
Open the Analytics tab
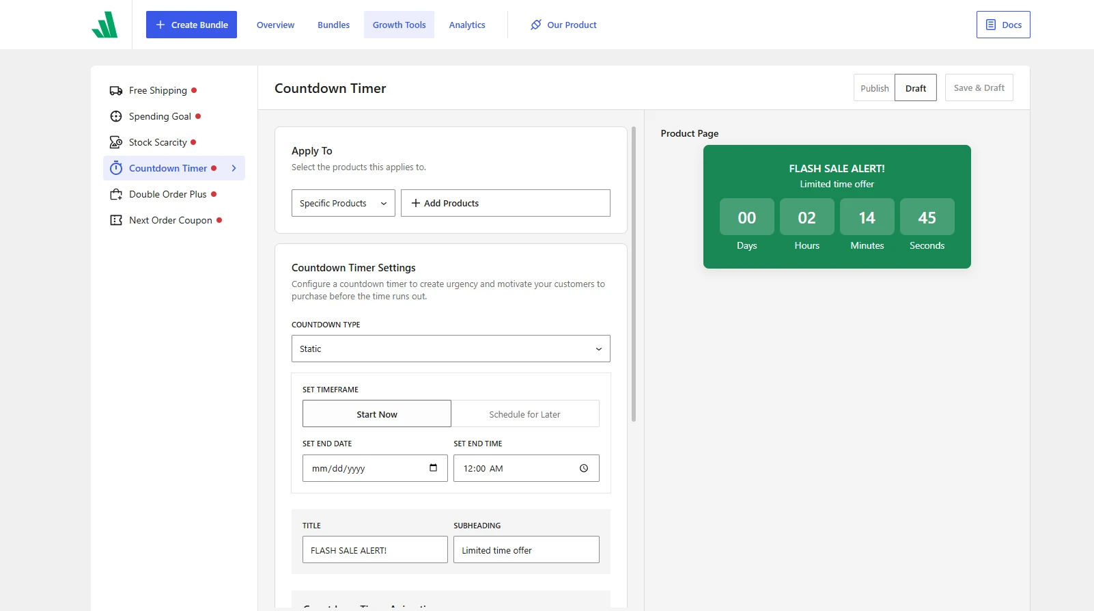coord(467,25)
